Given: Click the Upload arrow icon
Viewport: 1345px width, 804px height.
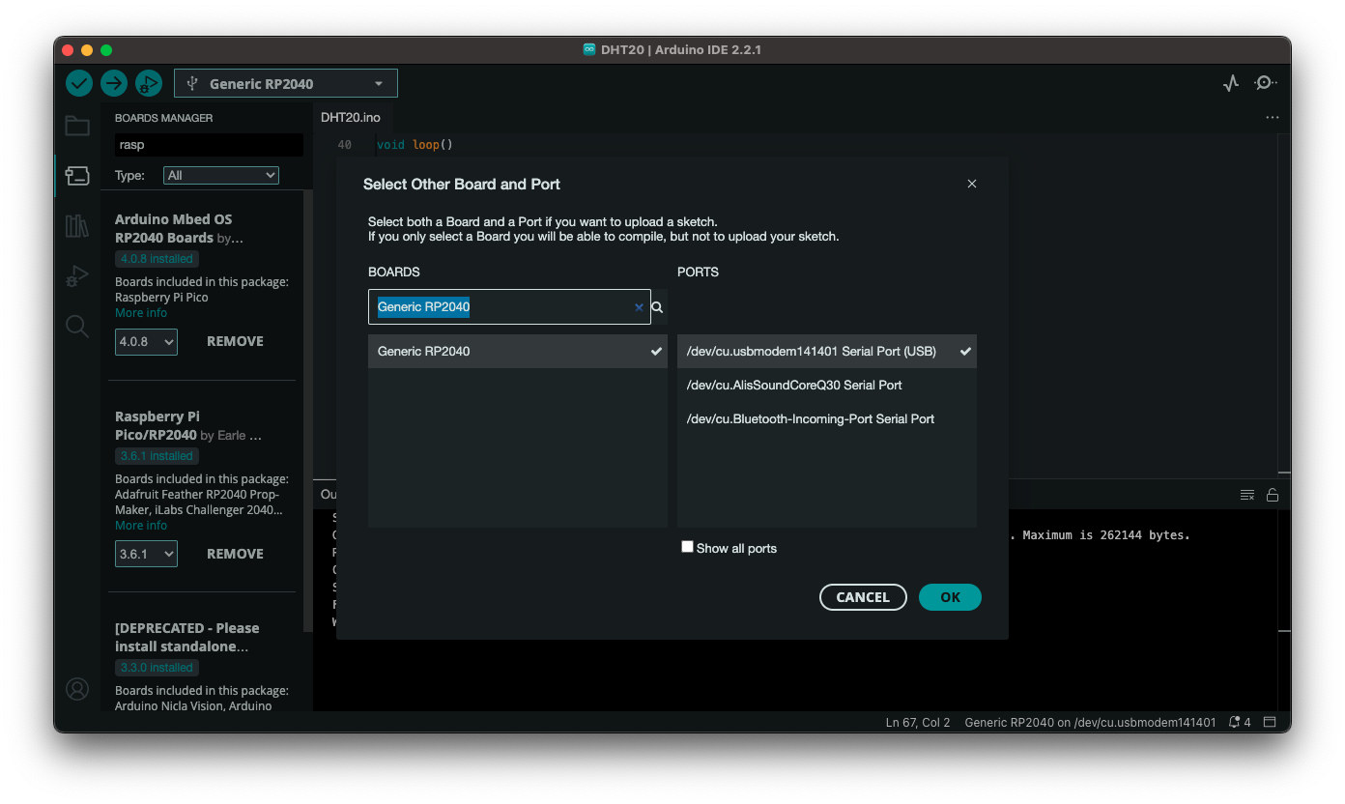Looking at the screenshot, I should pyautogui.click(x=114, y=83).
